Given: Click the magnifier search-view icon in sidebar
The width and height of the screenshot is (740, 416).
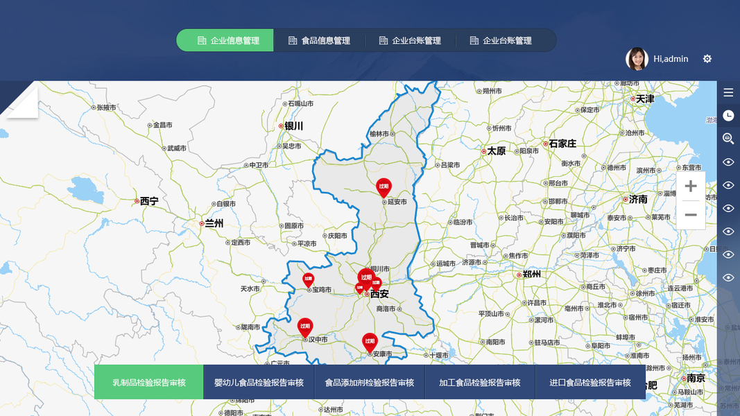Looking at the screenshot, I should [x=728, y=139].
